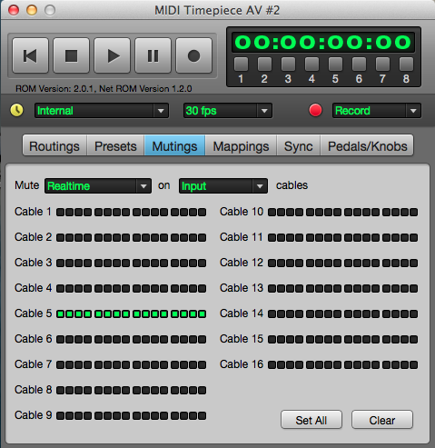The image size is (435, 448).
Task: Click the round record transport button
Action: [x=193, y=55]
